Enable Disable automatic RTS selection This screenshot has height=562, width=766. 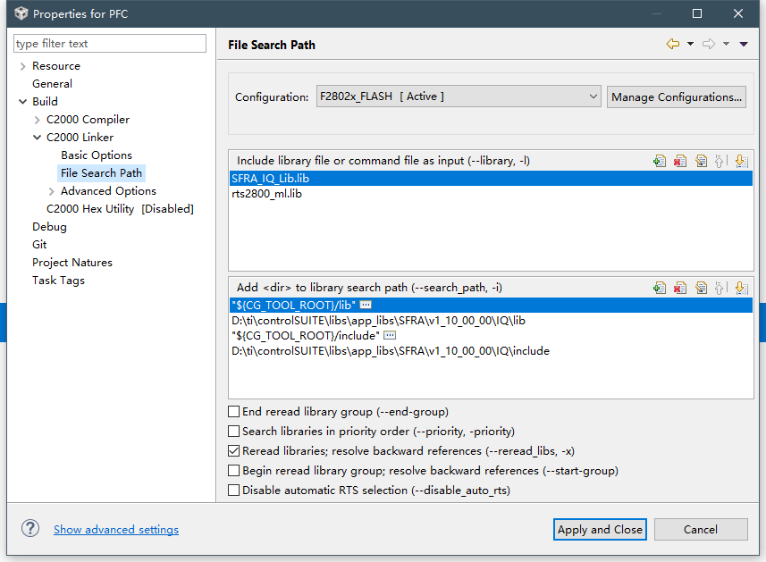(x=234, y=491)
